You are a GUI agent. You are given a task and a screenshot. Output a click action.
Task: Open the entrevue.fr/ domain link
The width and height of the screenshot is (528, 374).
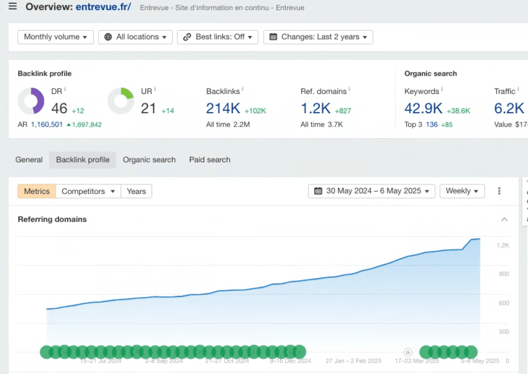point(104,7)
